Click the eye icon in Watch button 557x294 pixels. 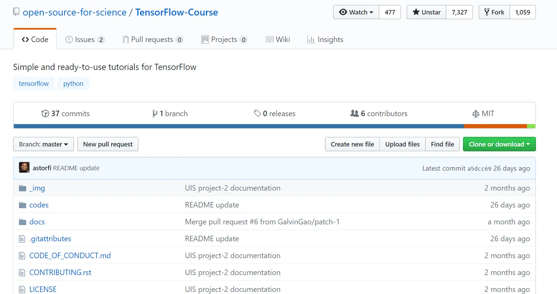click(343, 12)
